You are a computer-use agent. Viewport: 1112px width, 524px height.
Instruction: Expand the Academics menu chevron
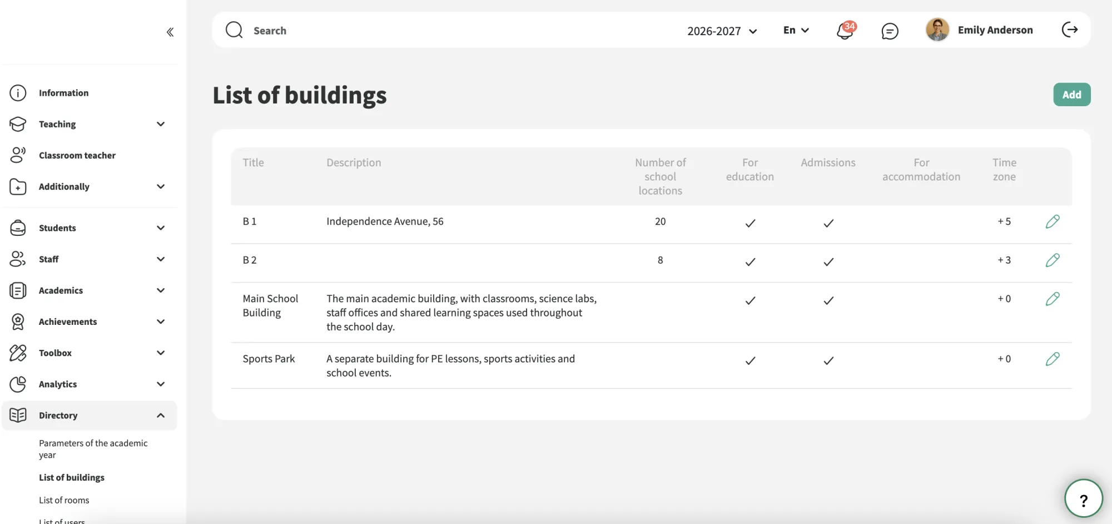pos(161,290)
